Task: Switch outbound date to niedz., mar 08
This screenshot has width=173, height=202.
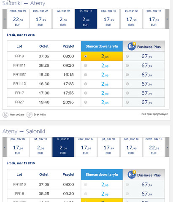Action: pyautogui.click(x=18, y=19)
